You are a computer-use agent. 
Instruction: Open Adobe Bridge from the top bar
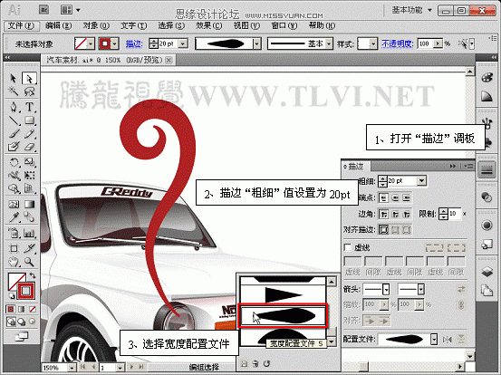tap(43, 10)
